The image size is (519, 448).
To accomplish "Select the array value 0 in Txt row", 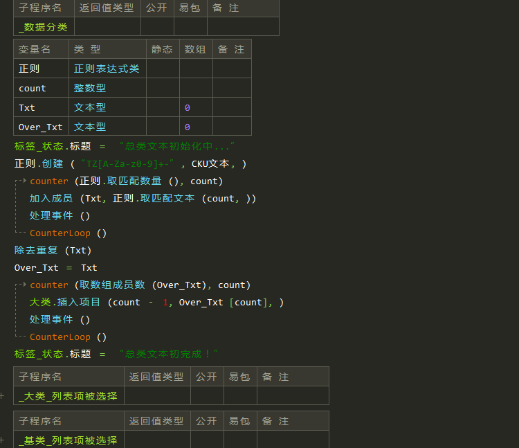I will click(188, 107).
